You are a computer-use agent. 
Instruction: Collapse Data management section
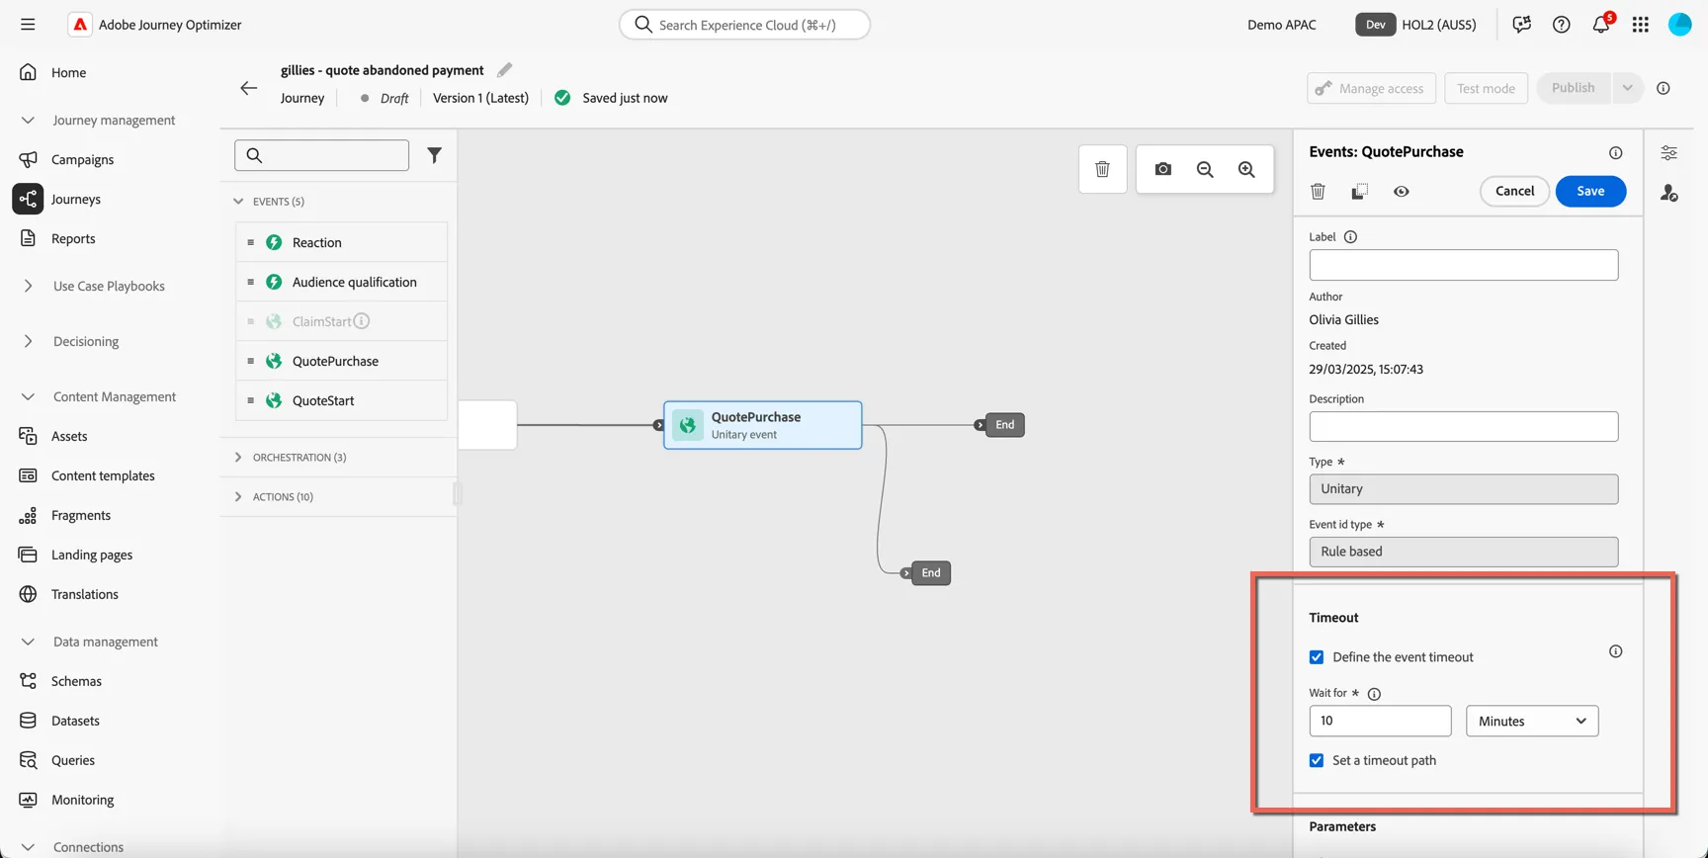[x=28, y=643]
